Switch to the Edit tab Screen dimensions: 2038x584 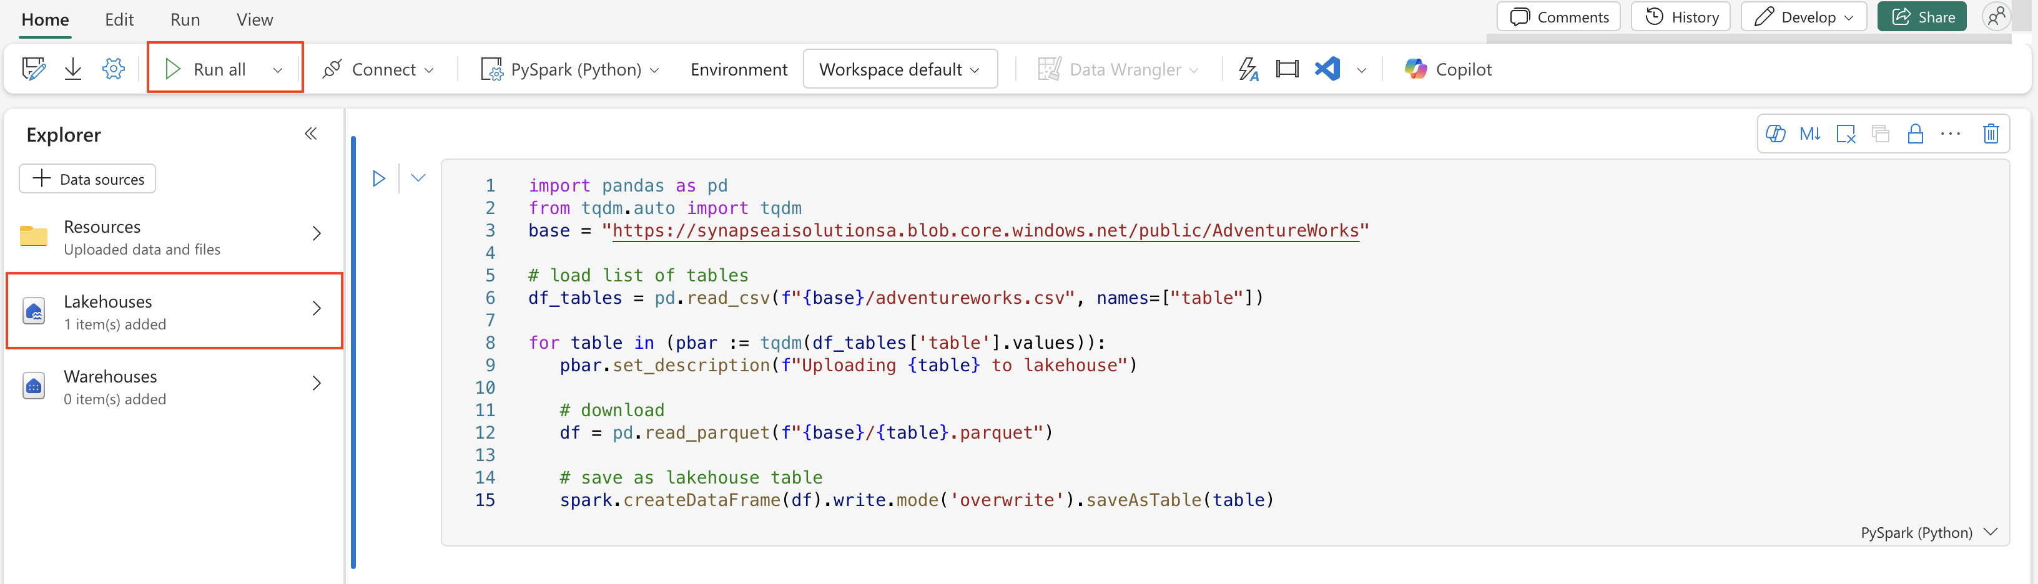click(x=119, y=19)
